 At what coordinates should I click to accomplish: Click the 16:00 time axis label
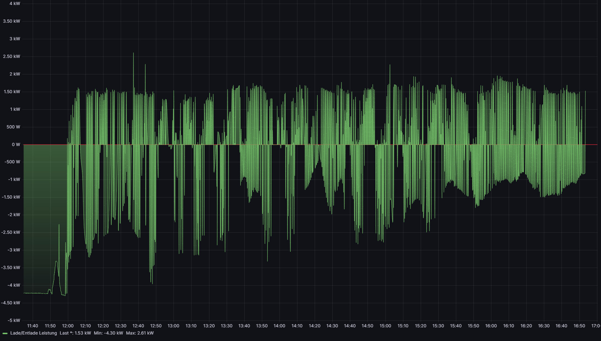tap(491, 326)
